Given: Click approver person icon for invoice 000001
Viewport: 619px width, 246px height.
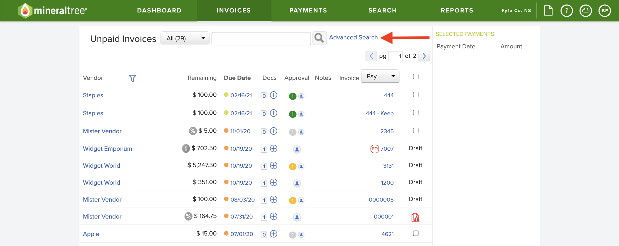Looking at the screenshot, I should [297, 217].
